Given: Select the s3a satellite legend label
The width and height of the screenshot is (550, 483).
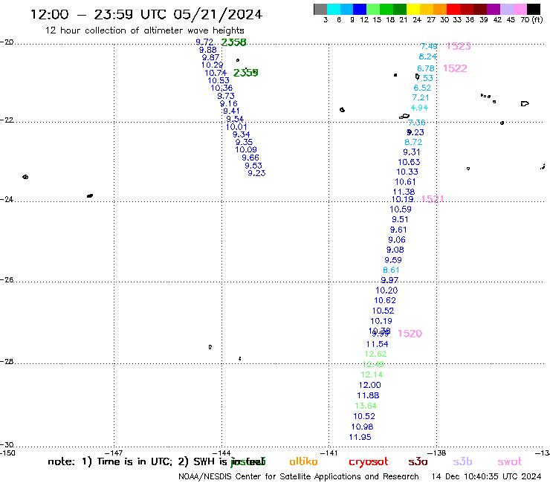Looking at the screenshot, I should [x=418, y=462].
